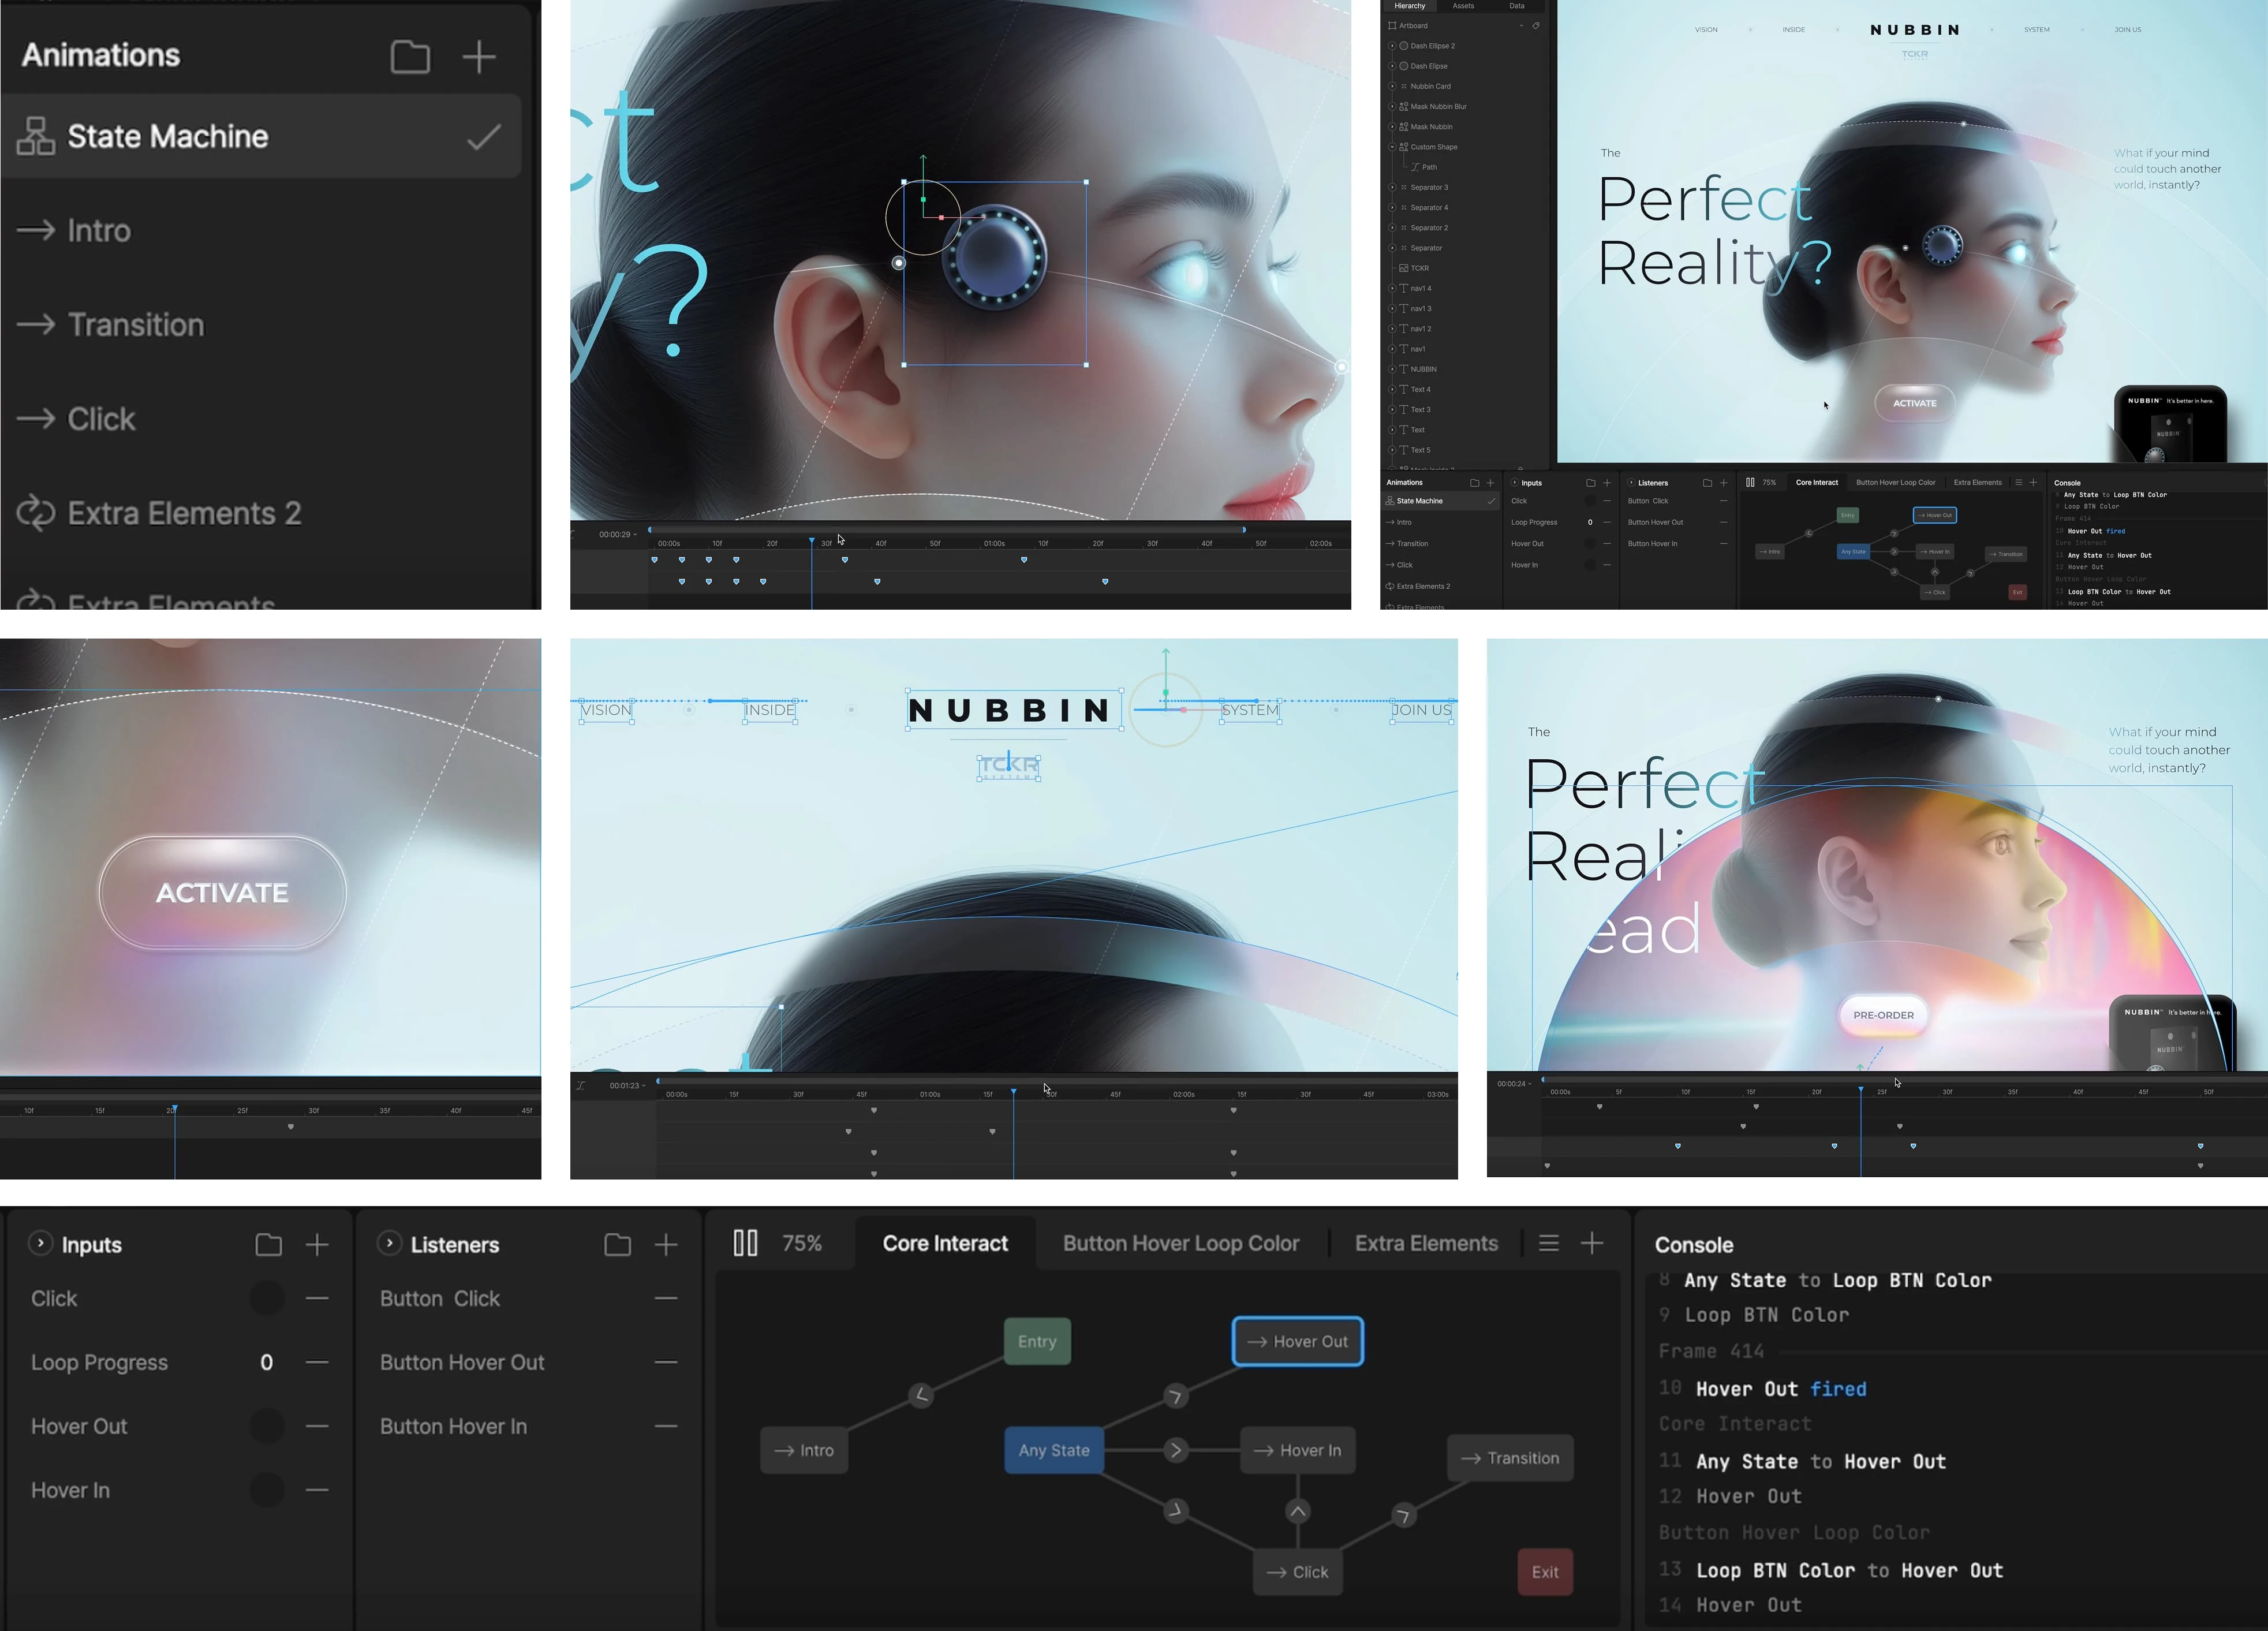Collapse enlarged Inputs panel with its chevron
The width and height of the screenshot is (2268, 1631).
40,1243
